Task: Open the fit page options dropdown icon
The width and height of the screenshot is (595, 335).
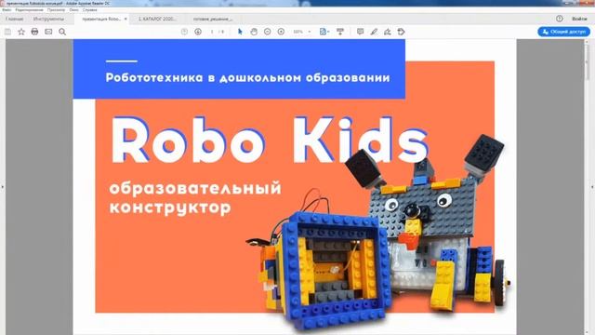Action: pos(324,32)
